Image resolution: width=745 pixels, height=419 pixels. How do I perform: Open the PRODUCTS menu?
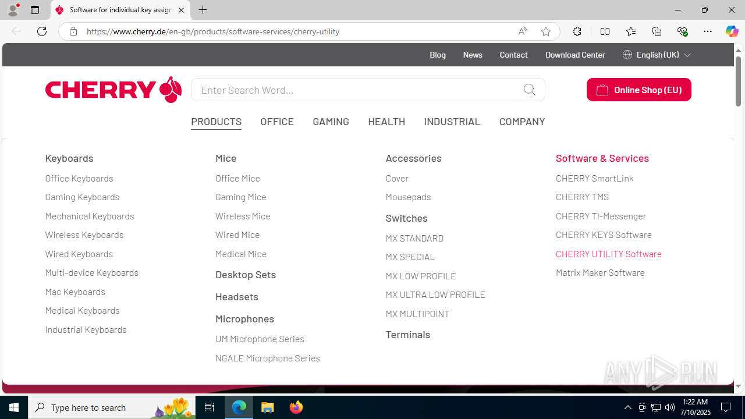[216, 122]
